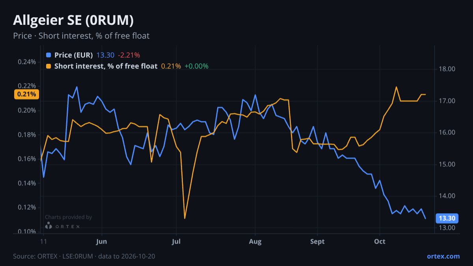Click the Sept label on the time axis
This screenshot has width=473, height=266.
317,241
